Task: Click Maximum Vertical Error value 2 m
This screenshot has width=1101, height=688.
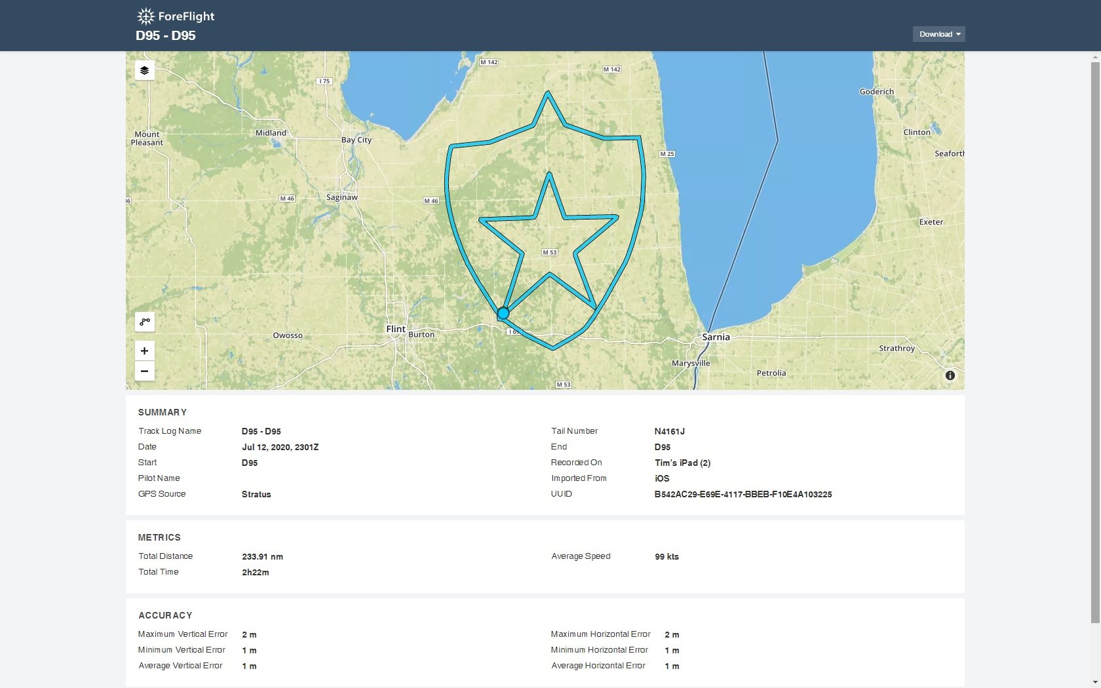Action: point(249,634)
